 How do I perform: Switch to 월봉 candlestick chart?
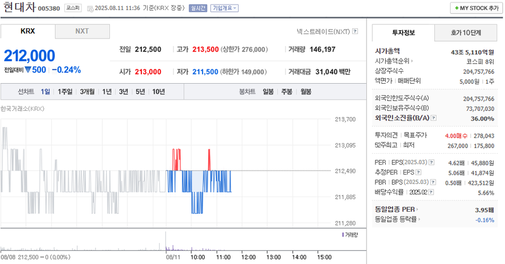coord(306,91)
